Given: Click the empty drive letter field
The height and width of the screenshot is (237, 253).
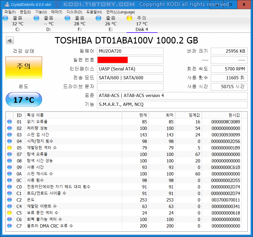Looking at the screenshot, I should tap(130, 87).
